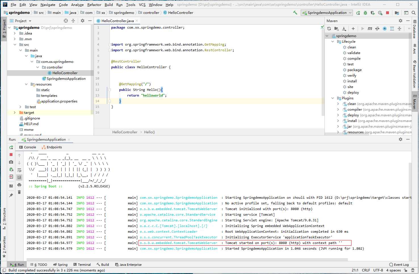
Task: Expand the test folder in project tree
Action: (20, 107)
